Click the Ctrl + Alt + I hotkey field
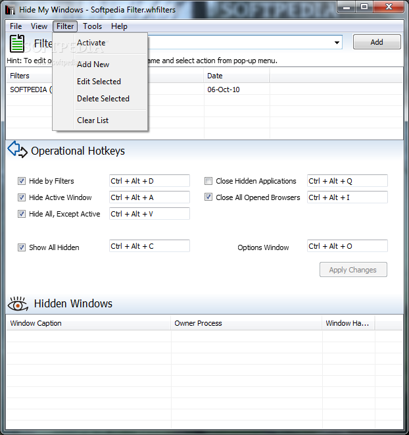This screenshot has width=409, height=435. (x=347, y=197)
